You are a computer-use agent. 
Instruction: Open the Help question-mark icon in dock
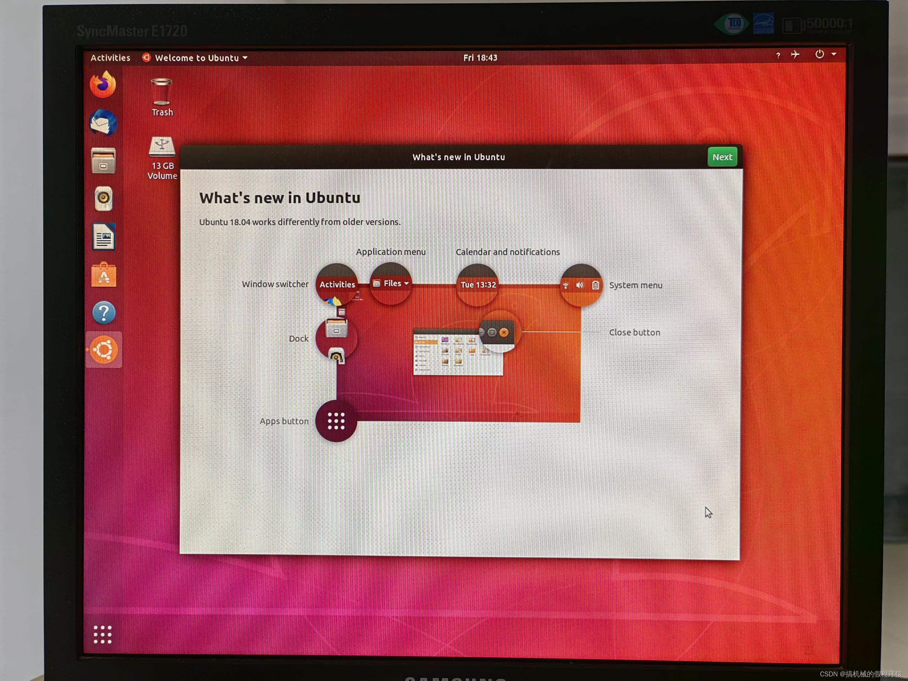pos(104,313)
